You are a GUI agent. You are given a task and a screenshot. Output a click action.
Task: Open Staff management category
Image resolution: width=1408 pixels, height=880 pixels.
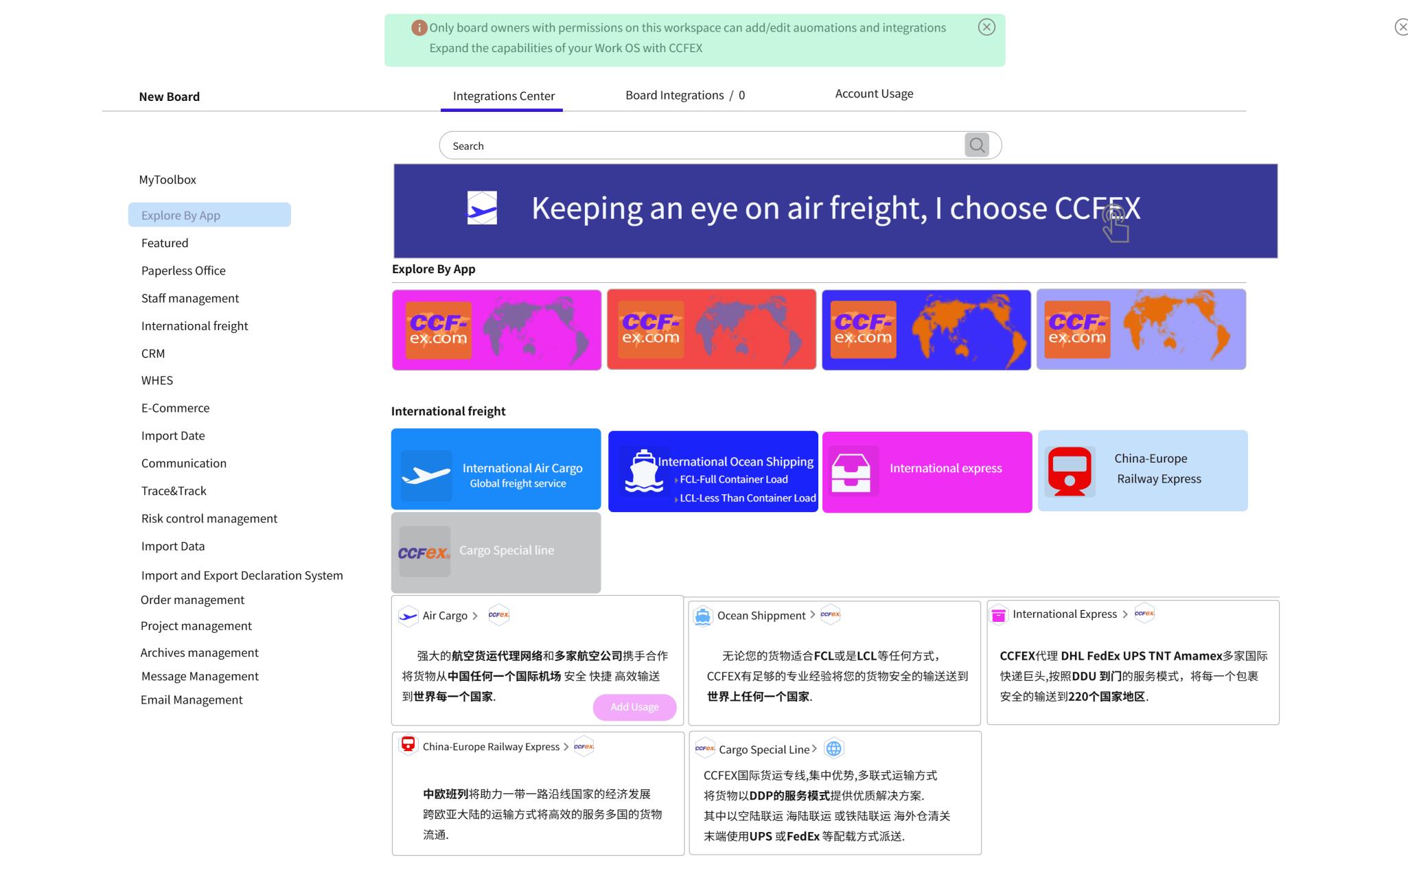click(190, 298)
